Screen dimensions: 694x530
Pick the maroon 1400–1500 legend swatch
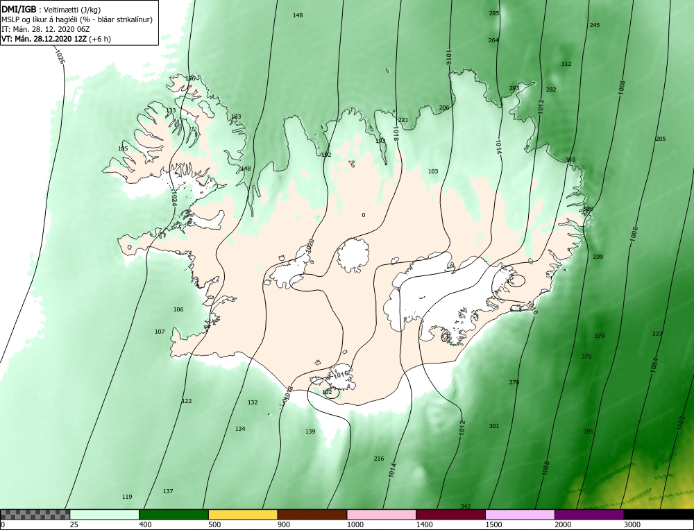450,515
